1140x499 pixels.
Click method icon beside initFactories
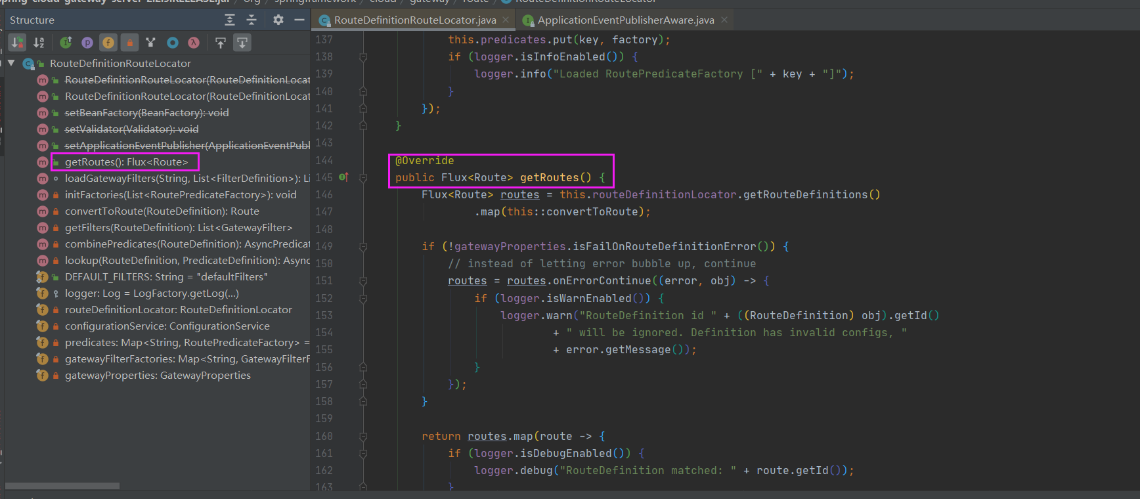pos(43,195)
